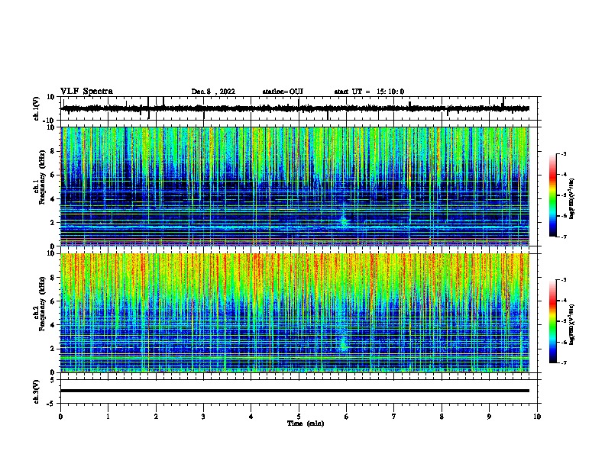Click the "8" kHz tick of ch.1 spectrogram
Viewport: 605px width, 467px height.
click(x=53, y=151)
